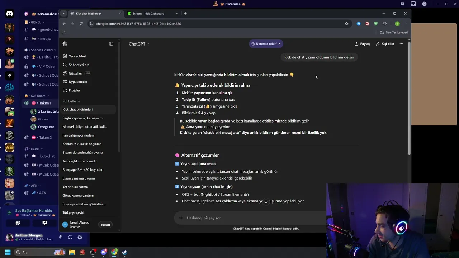Collapse the ChatGPT sidebar
The image size is (459, 258).
pyautogui.click(x=111, y=44)
